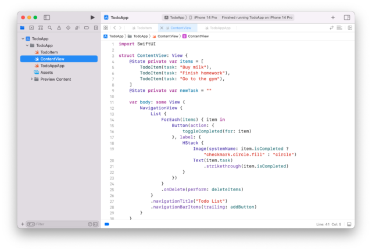Image resolution: width=372 pixels, height=251 pixels.
Task: Add a new file with plus button
Action: coord(23,224)
